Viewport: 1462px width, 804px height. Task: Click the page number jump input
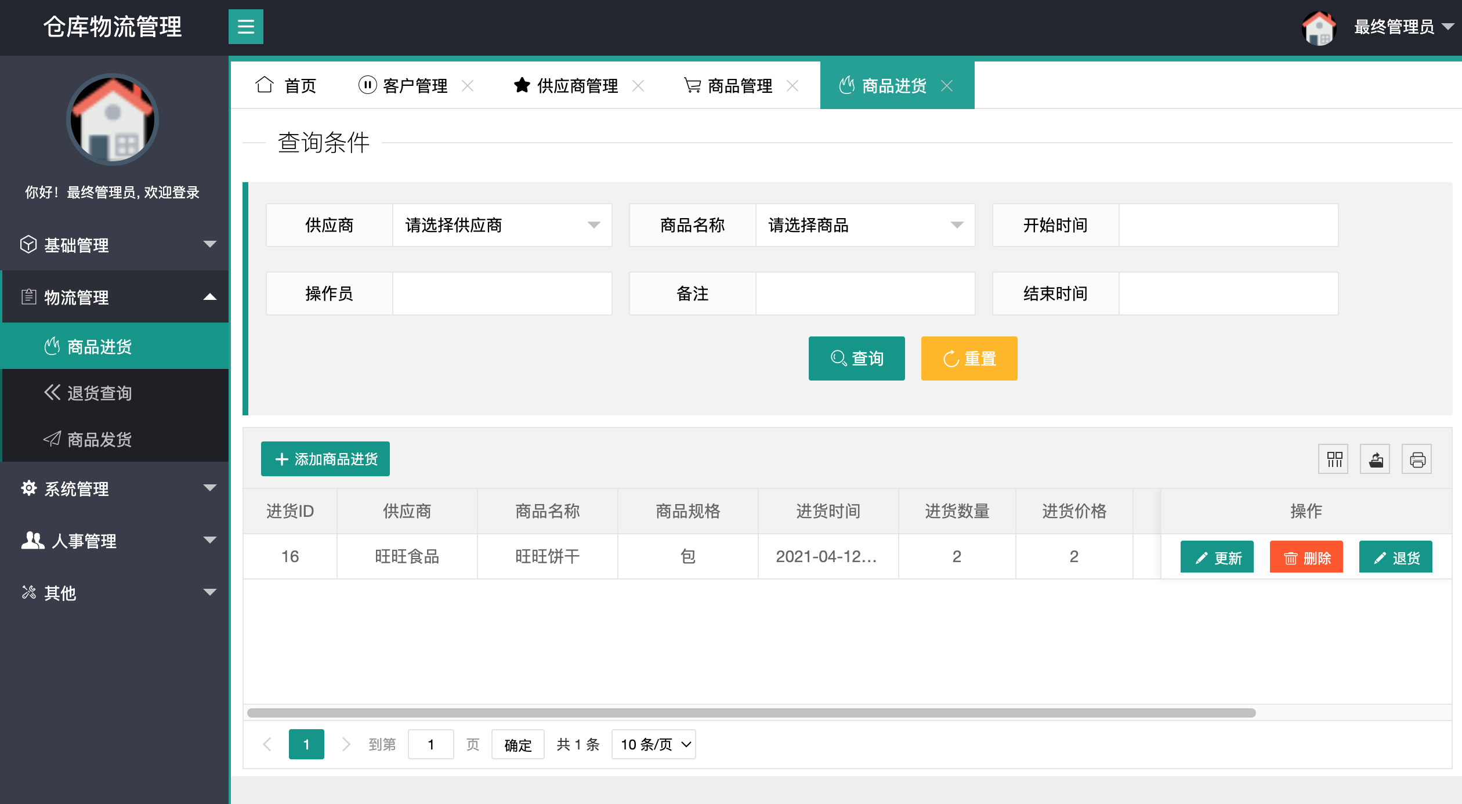click(x=431, y=744)
